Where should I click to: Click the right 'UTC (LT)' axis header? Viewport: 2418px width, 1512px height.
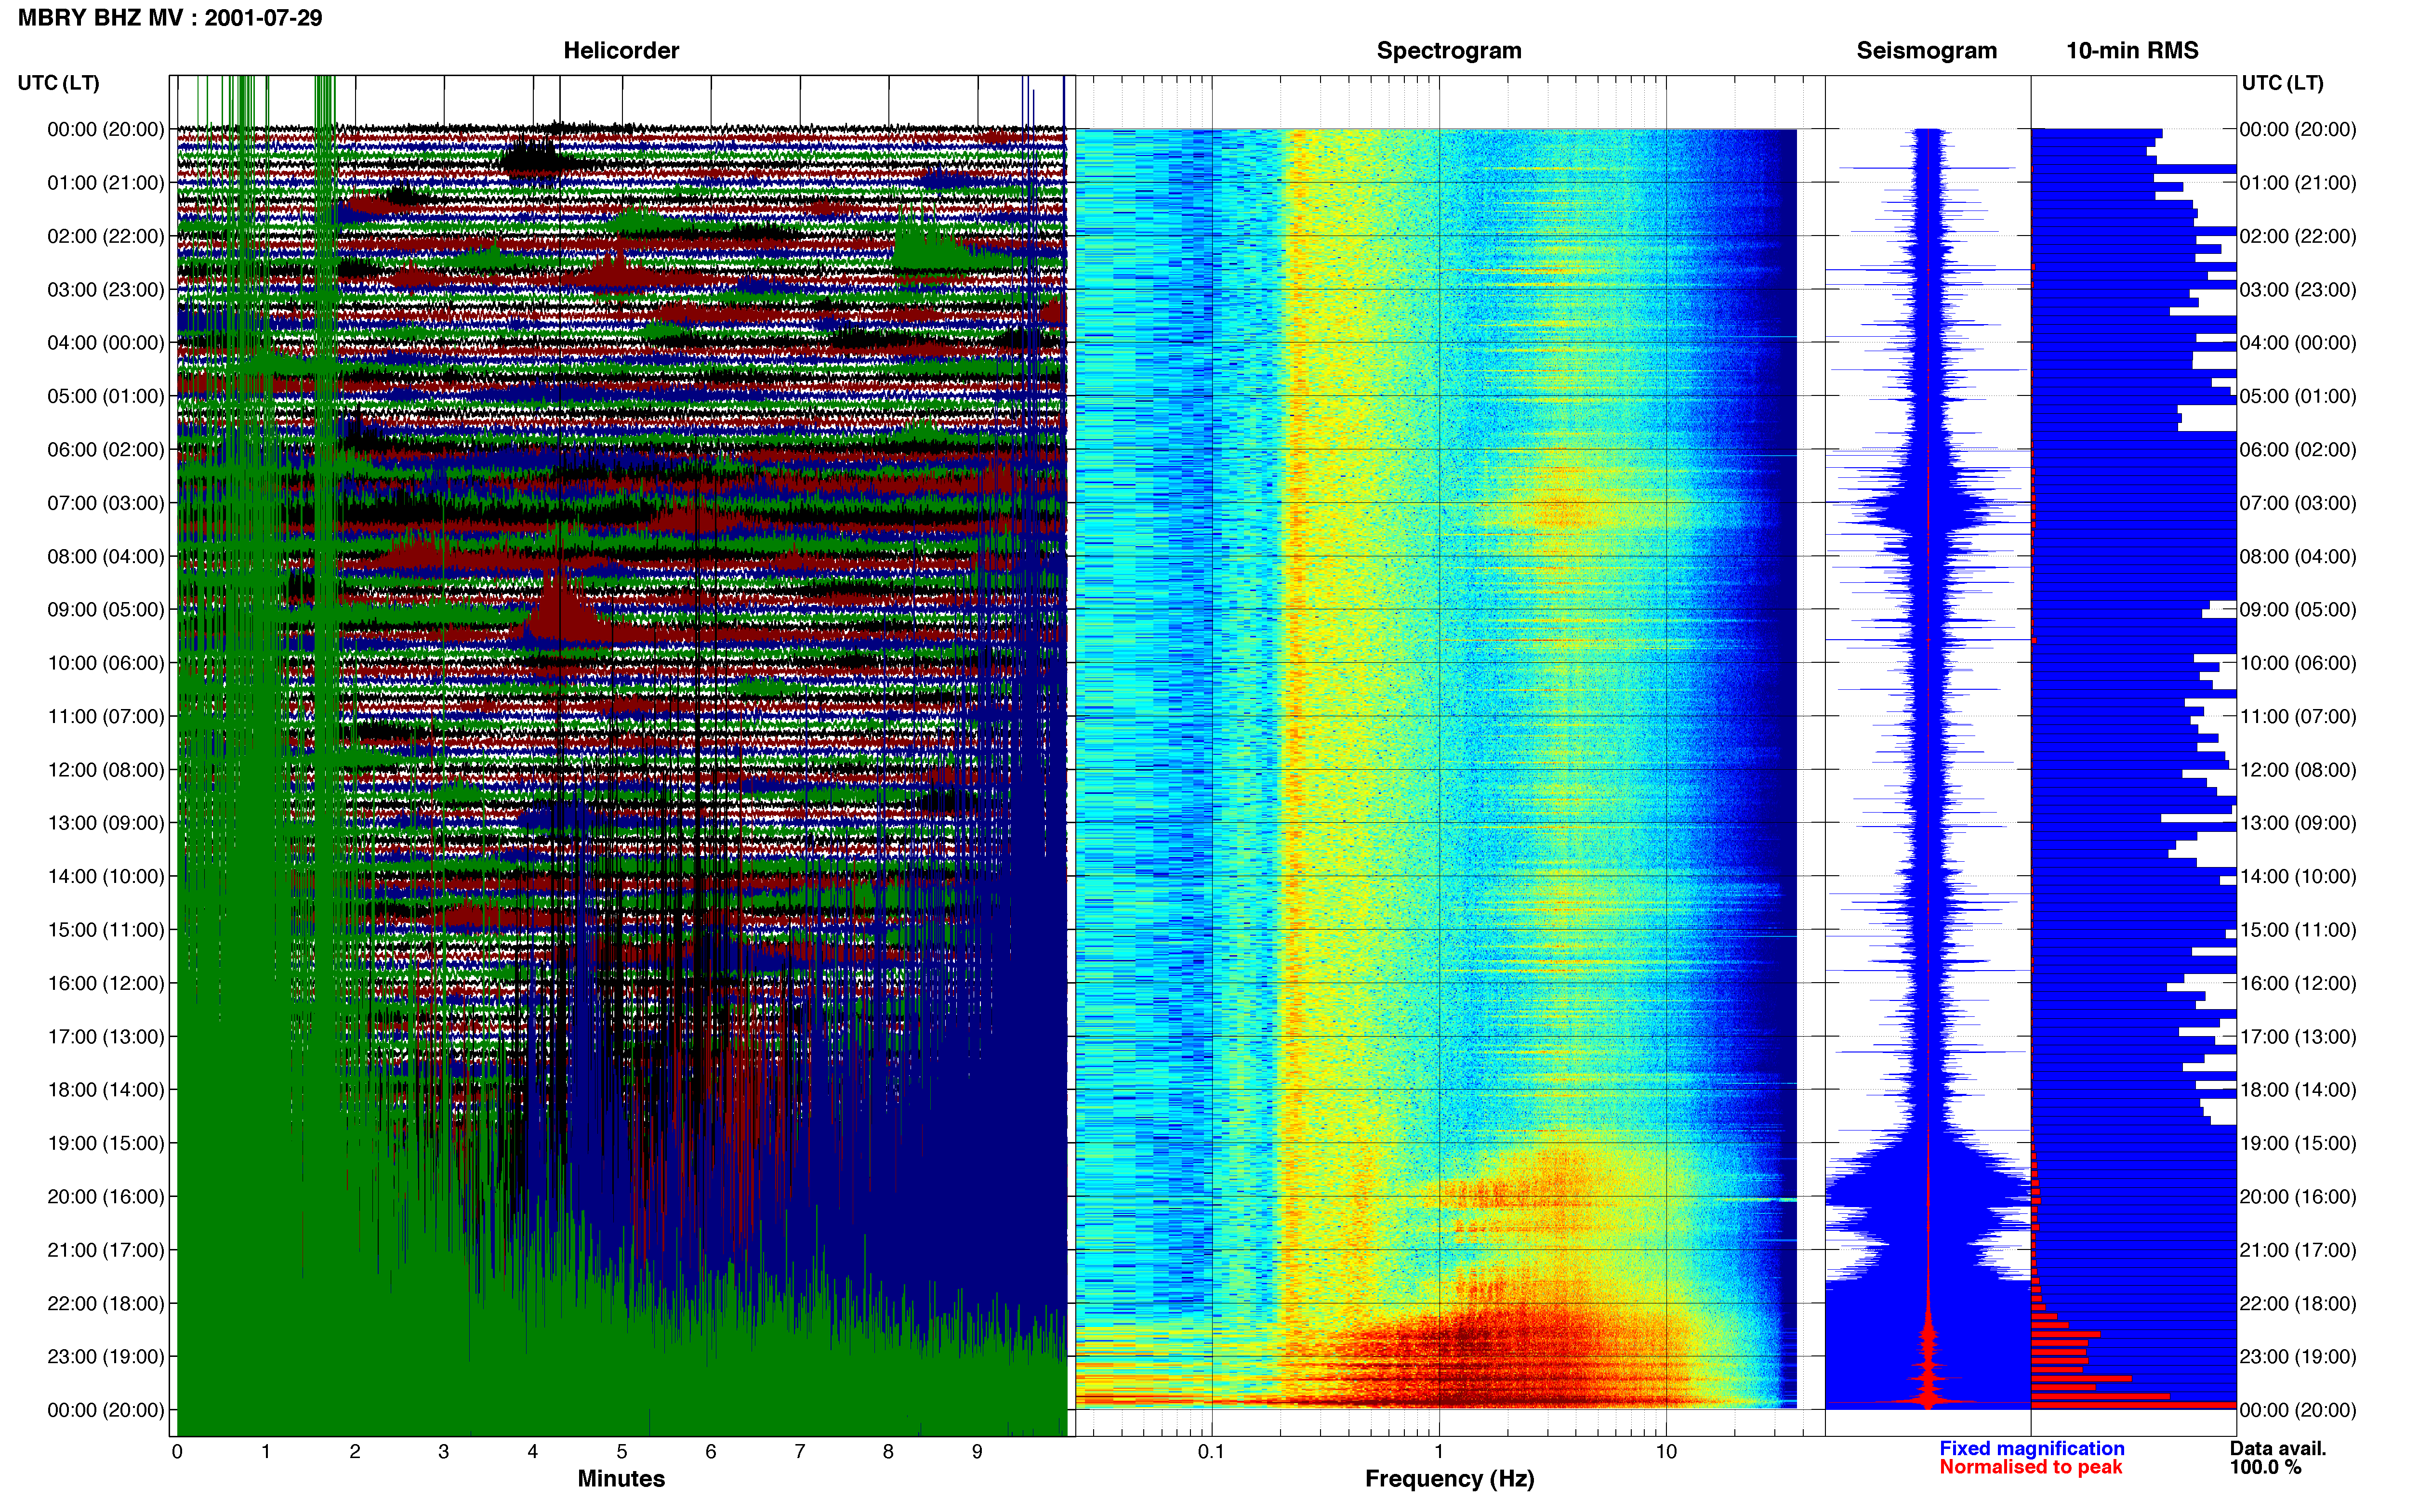2282,83
